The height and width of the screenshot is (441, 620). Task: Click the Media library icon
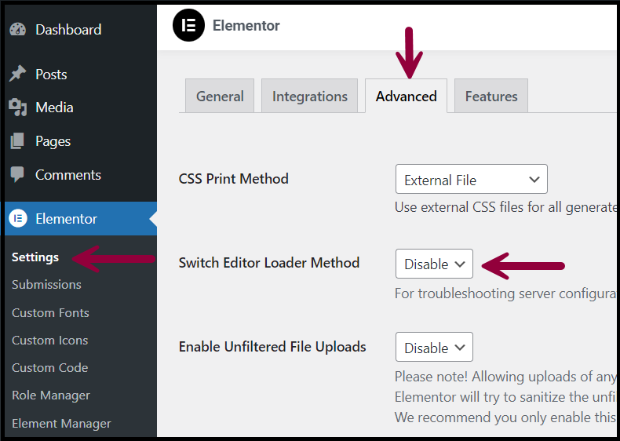(x=17, y=108)
